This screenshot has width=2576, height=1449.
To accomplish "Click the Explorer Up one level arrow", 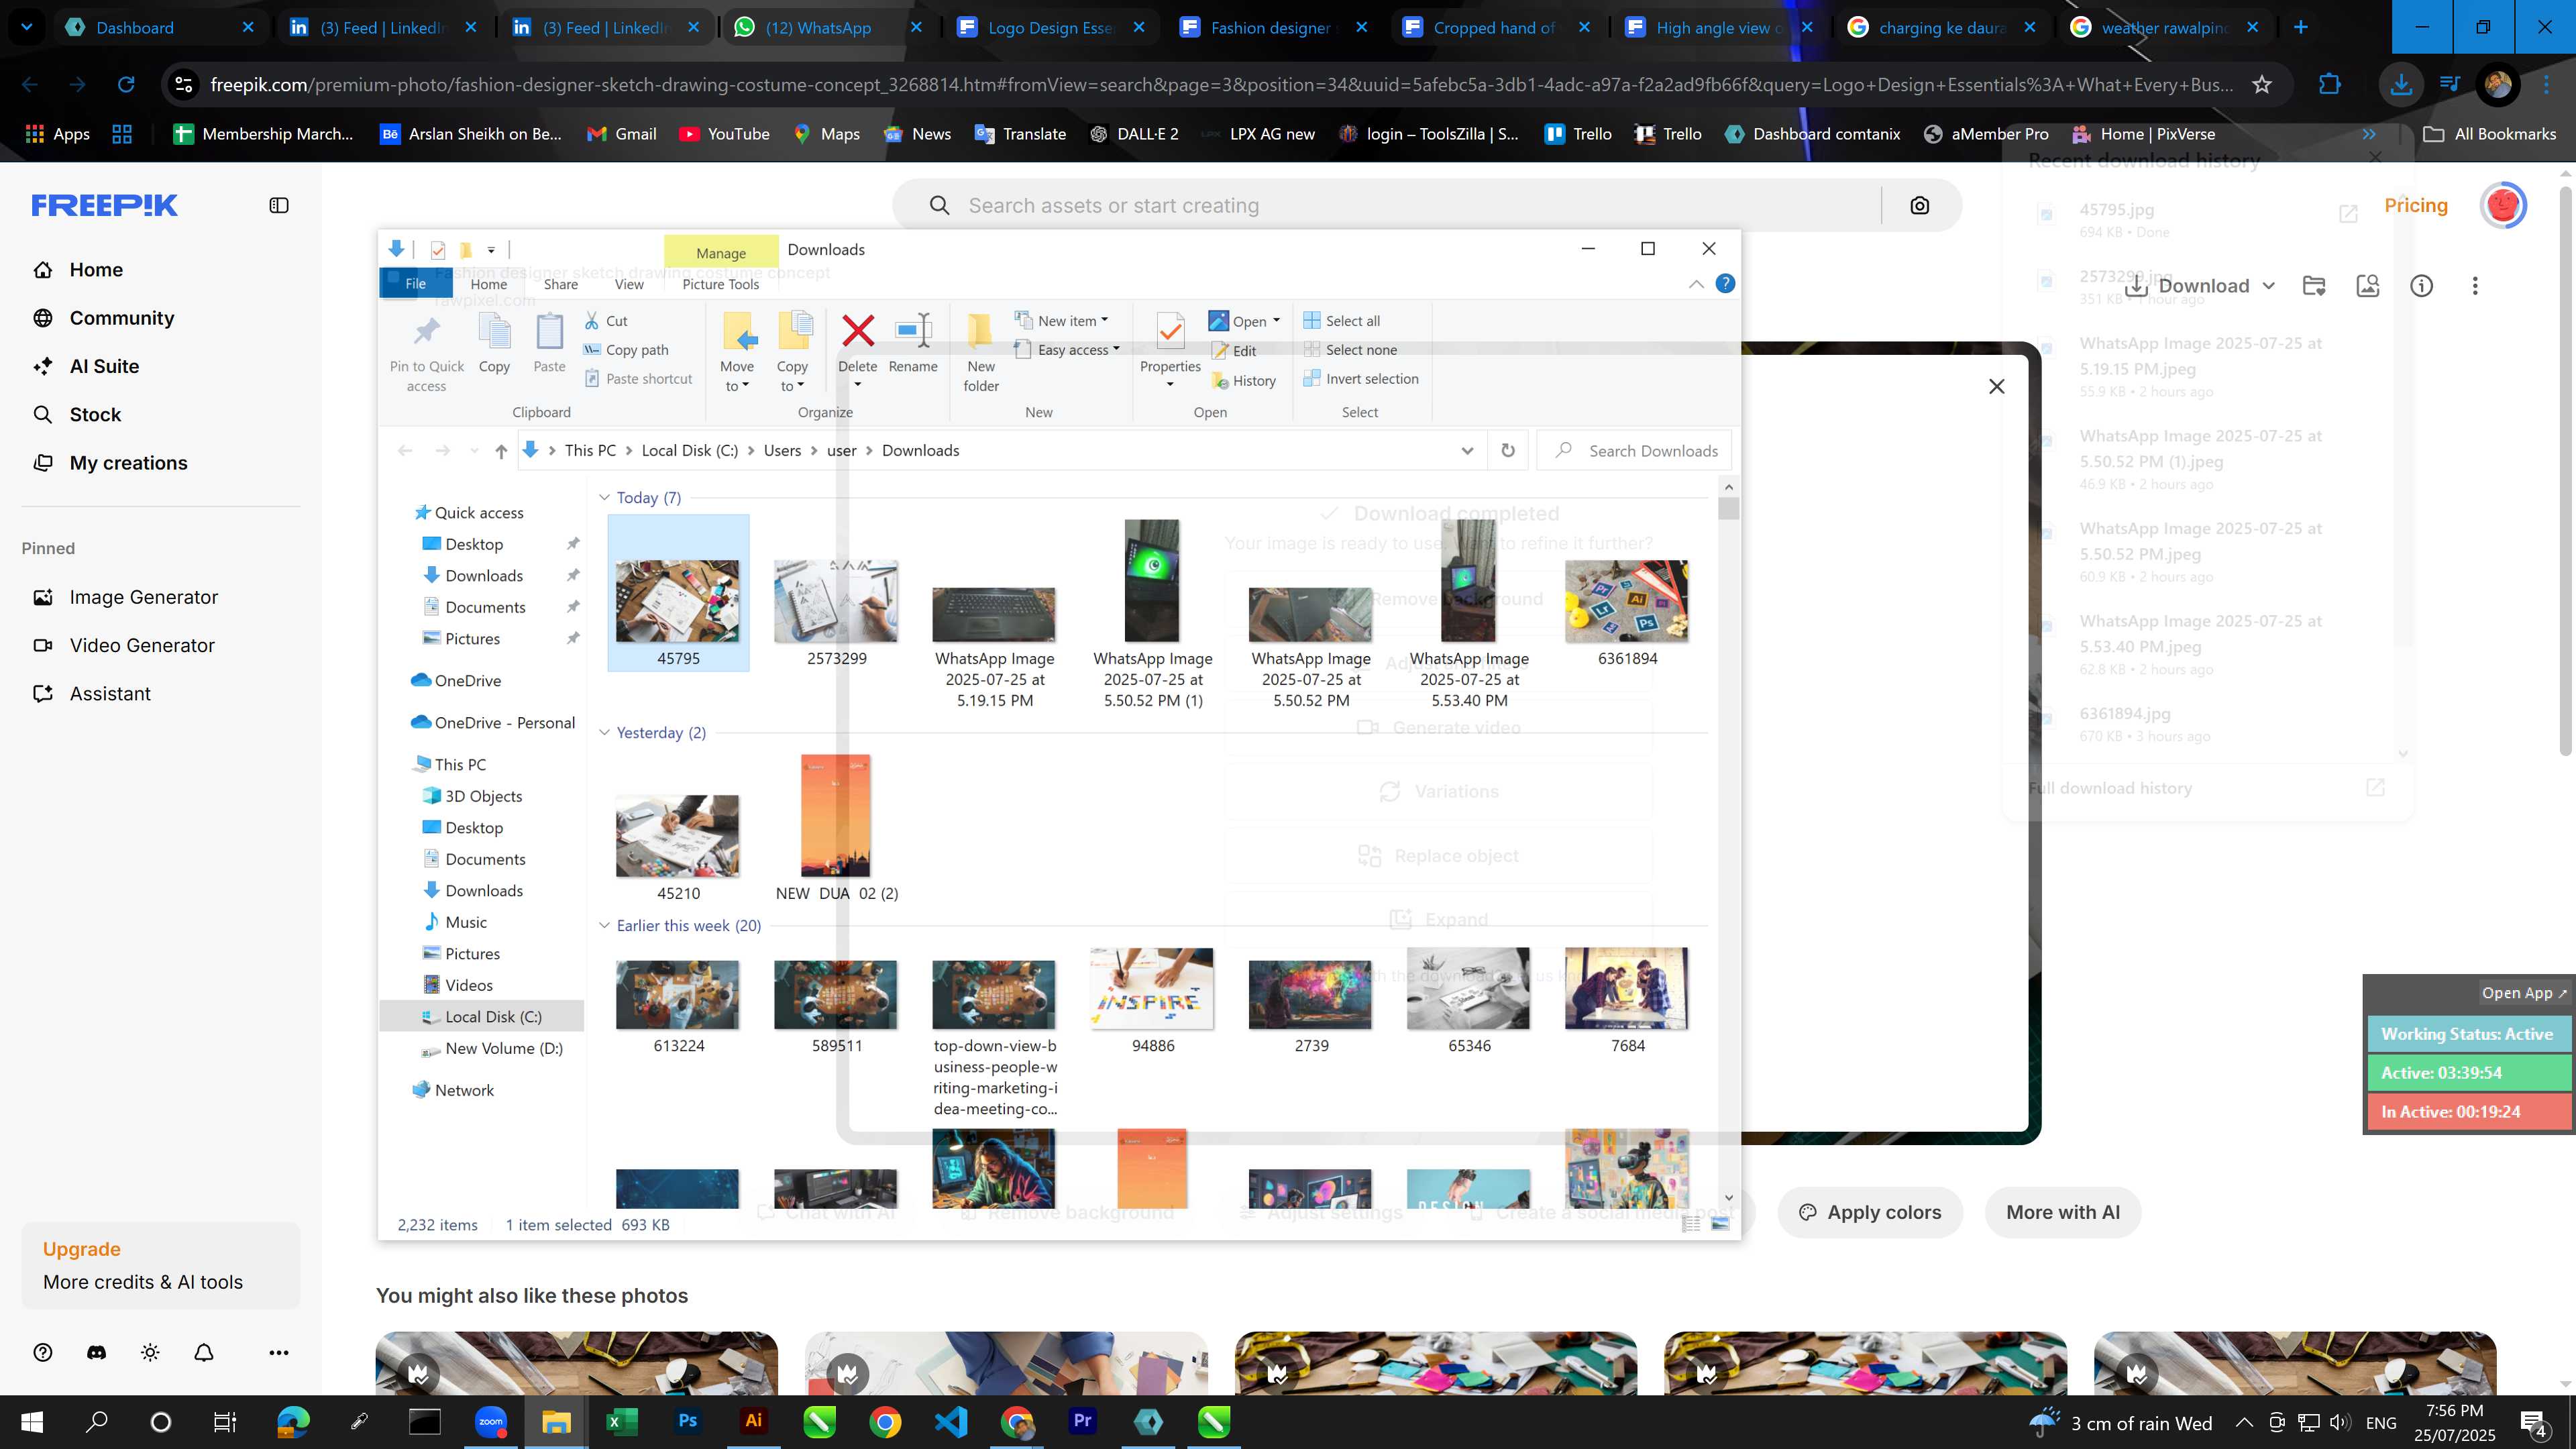I will 501,451.
